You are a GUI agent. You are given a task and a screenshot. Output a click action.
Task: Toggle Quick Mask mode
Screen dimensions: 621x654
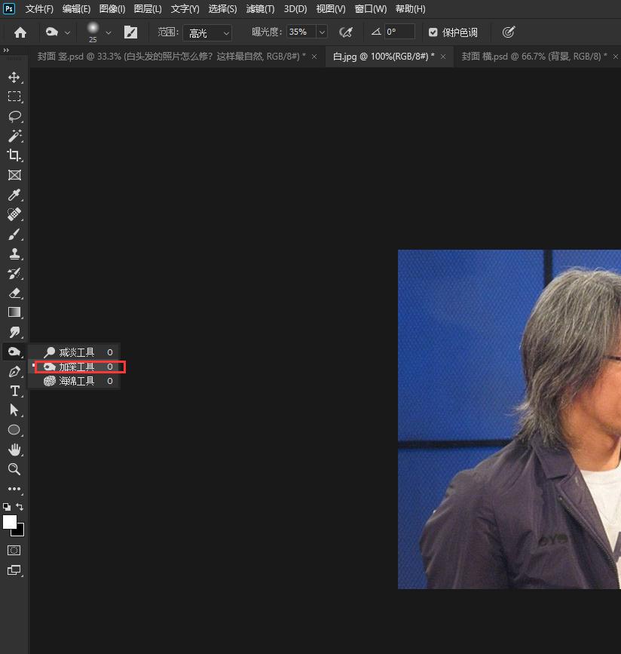point(14,551)
